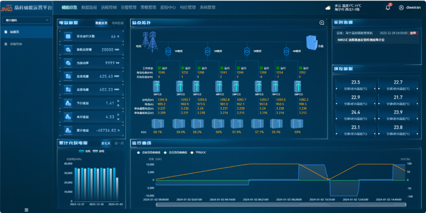
Task: Switch to the 电站信息 tab
Action: (x=118, y=23)
